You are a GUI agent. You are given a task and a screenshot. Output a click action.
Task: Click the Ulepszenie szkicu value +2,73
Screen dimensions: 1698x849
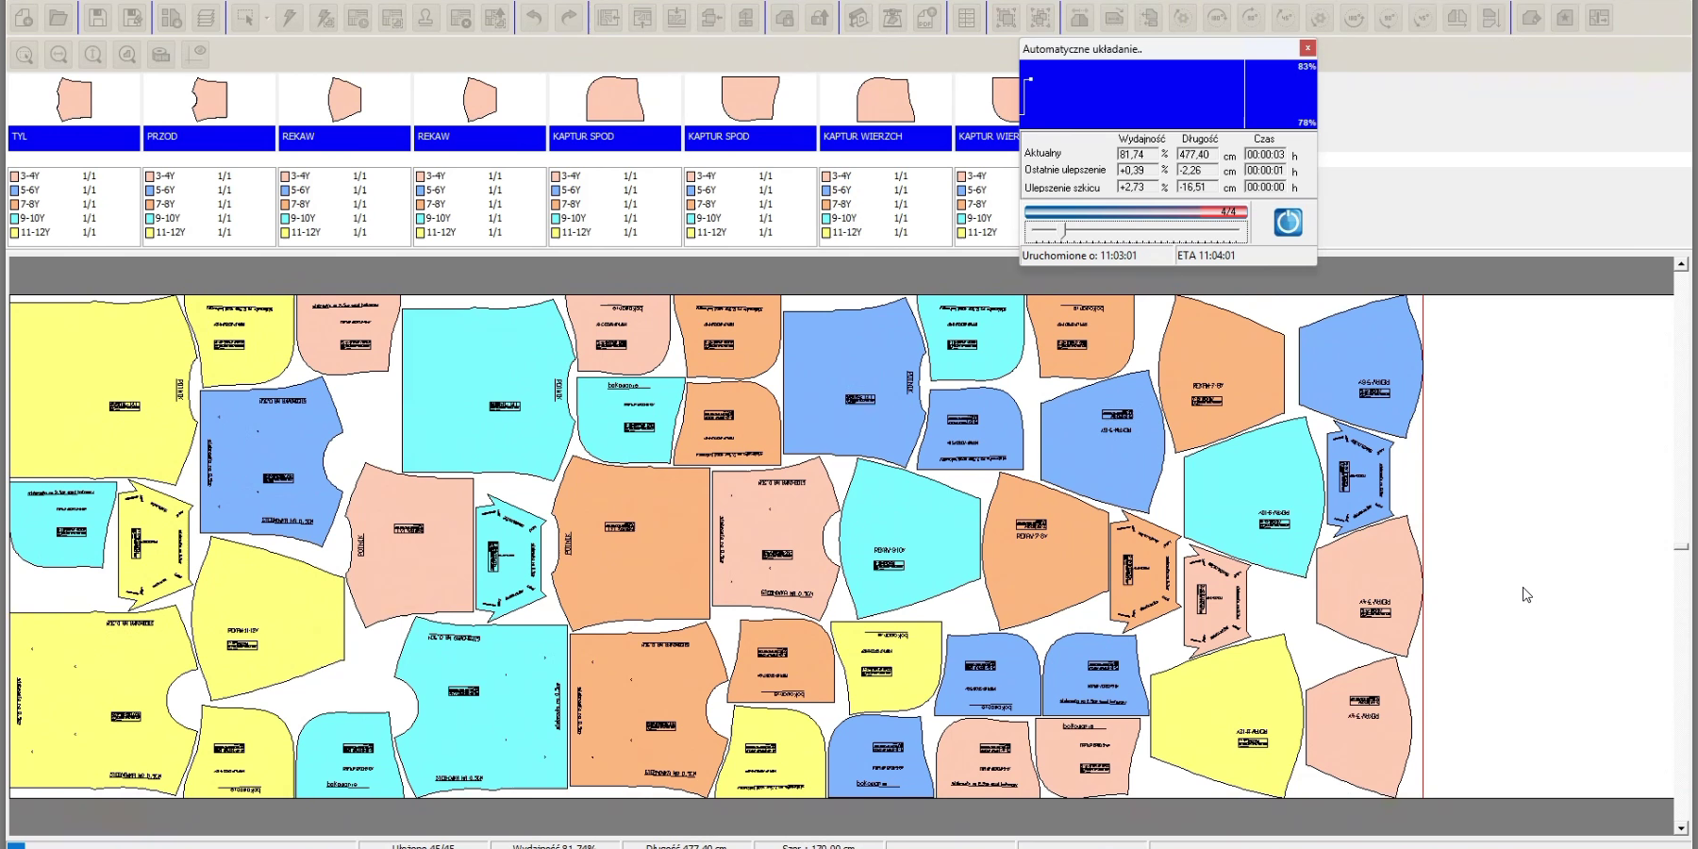click(x=1138, y=188)
